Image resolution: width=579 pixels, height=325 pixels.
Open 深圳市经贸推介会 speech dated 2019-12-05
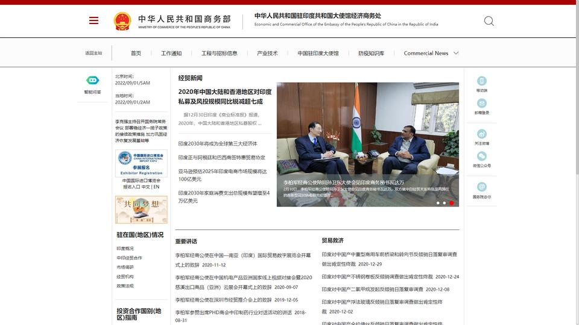[236, 300]
